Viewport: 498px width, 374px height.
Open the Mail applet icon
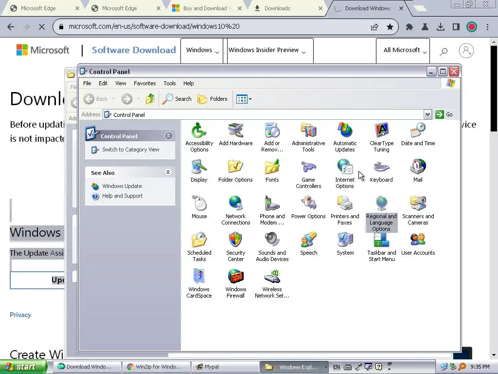[418, 171]
